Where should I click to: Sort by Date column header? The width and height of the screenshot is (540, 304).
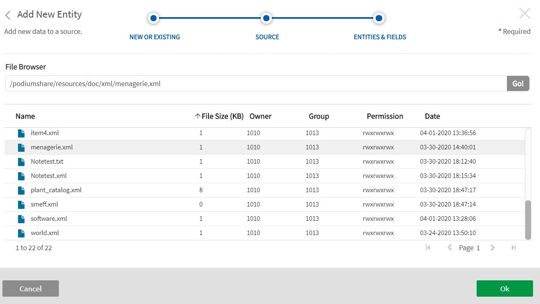[432, 116]
